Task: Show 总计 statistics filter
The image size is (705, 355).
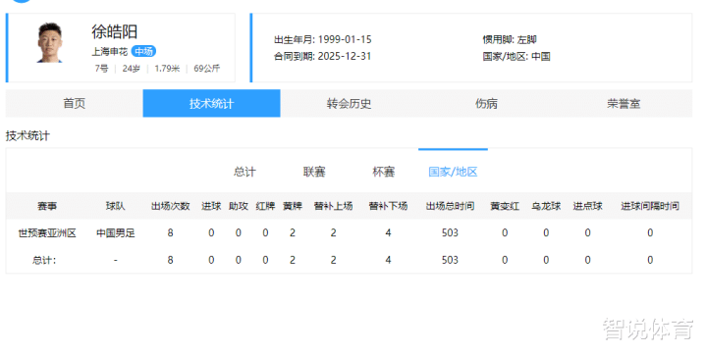Action: pyautogui.click(x=244, y=172)
